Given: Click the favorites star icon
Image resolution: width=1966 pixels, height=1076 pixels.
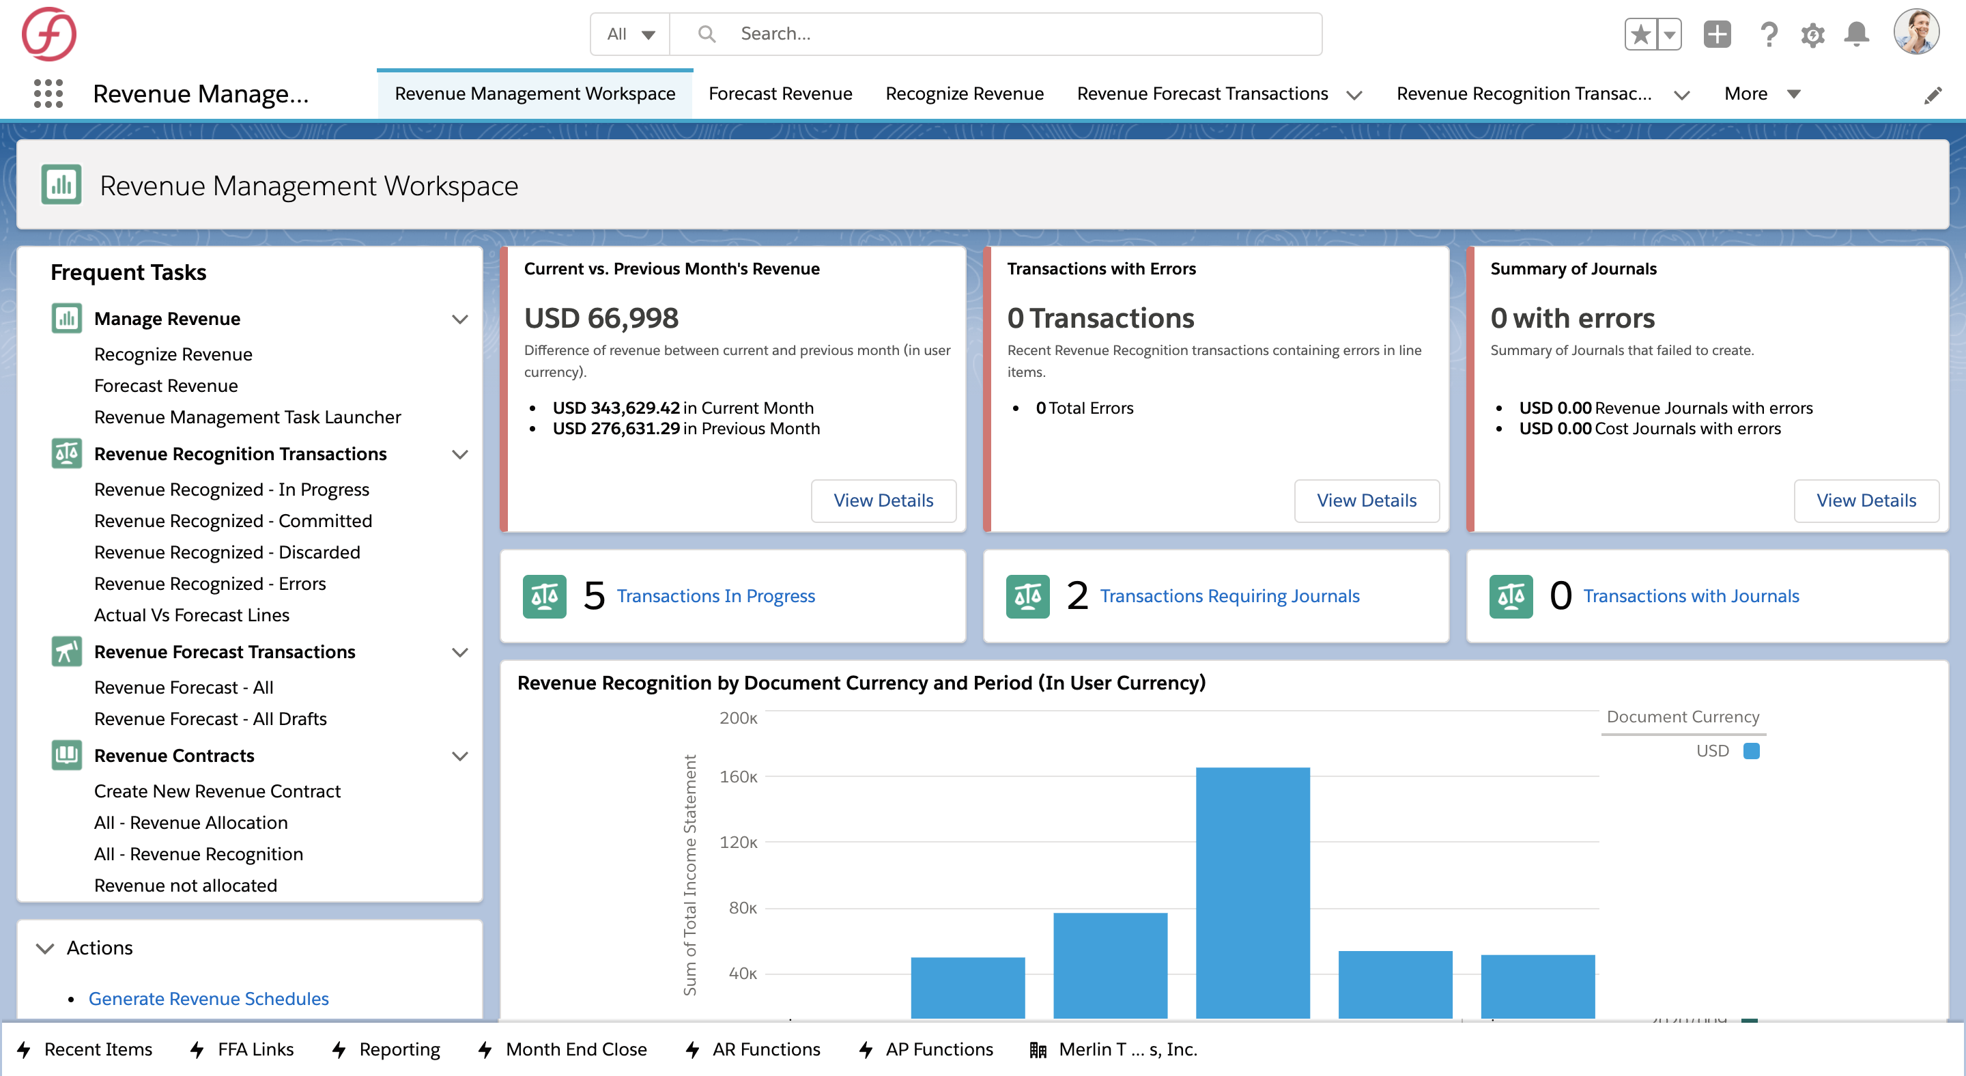Looking at the screenshot, I should [1640, 34].
